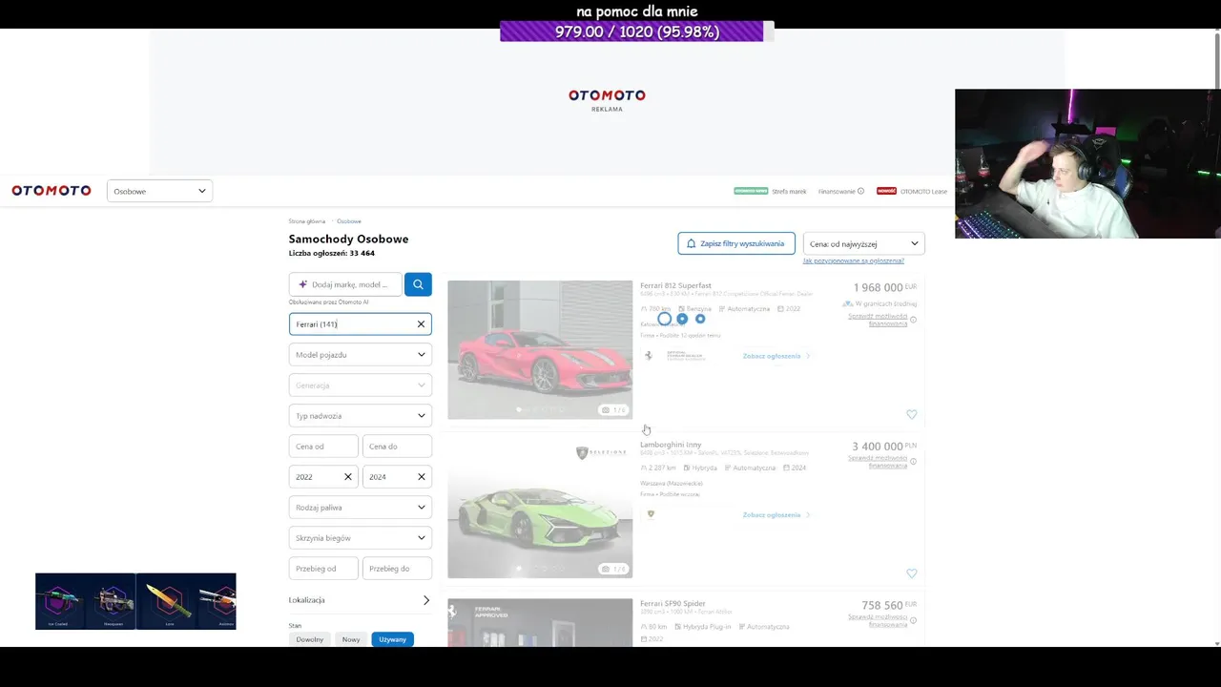Select the Używany condition option
The image size is (1221, 687).
(392, 639)
